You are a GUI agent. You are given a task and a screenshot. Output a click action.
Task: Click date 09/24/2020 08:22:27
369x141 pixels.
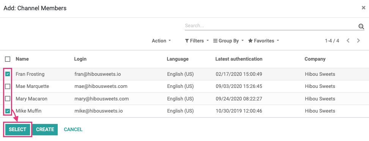pyautogui.click(x=239, y=99)
